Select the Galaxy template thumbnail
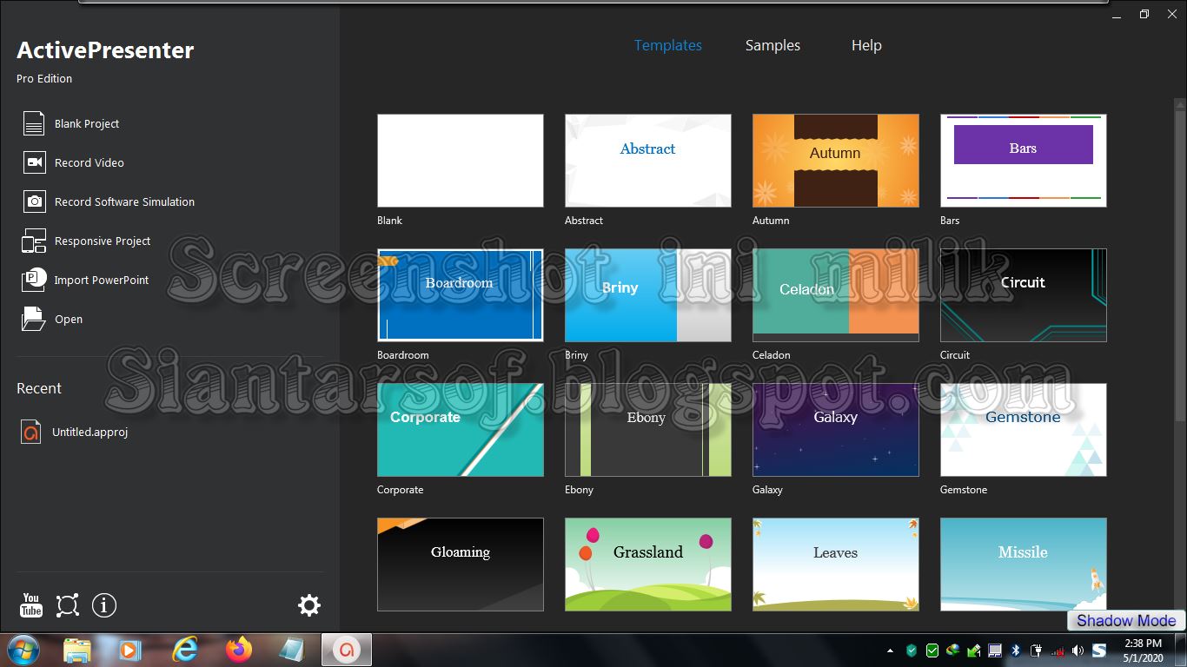This screenshot has height=667, width=1187. click(835, 430)
